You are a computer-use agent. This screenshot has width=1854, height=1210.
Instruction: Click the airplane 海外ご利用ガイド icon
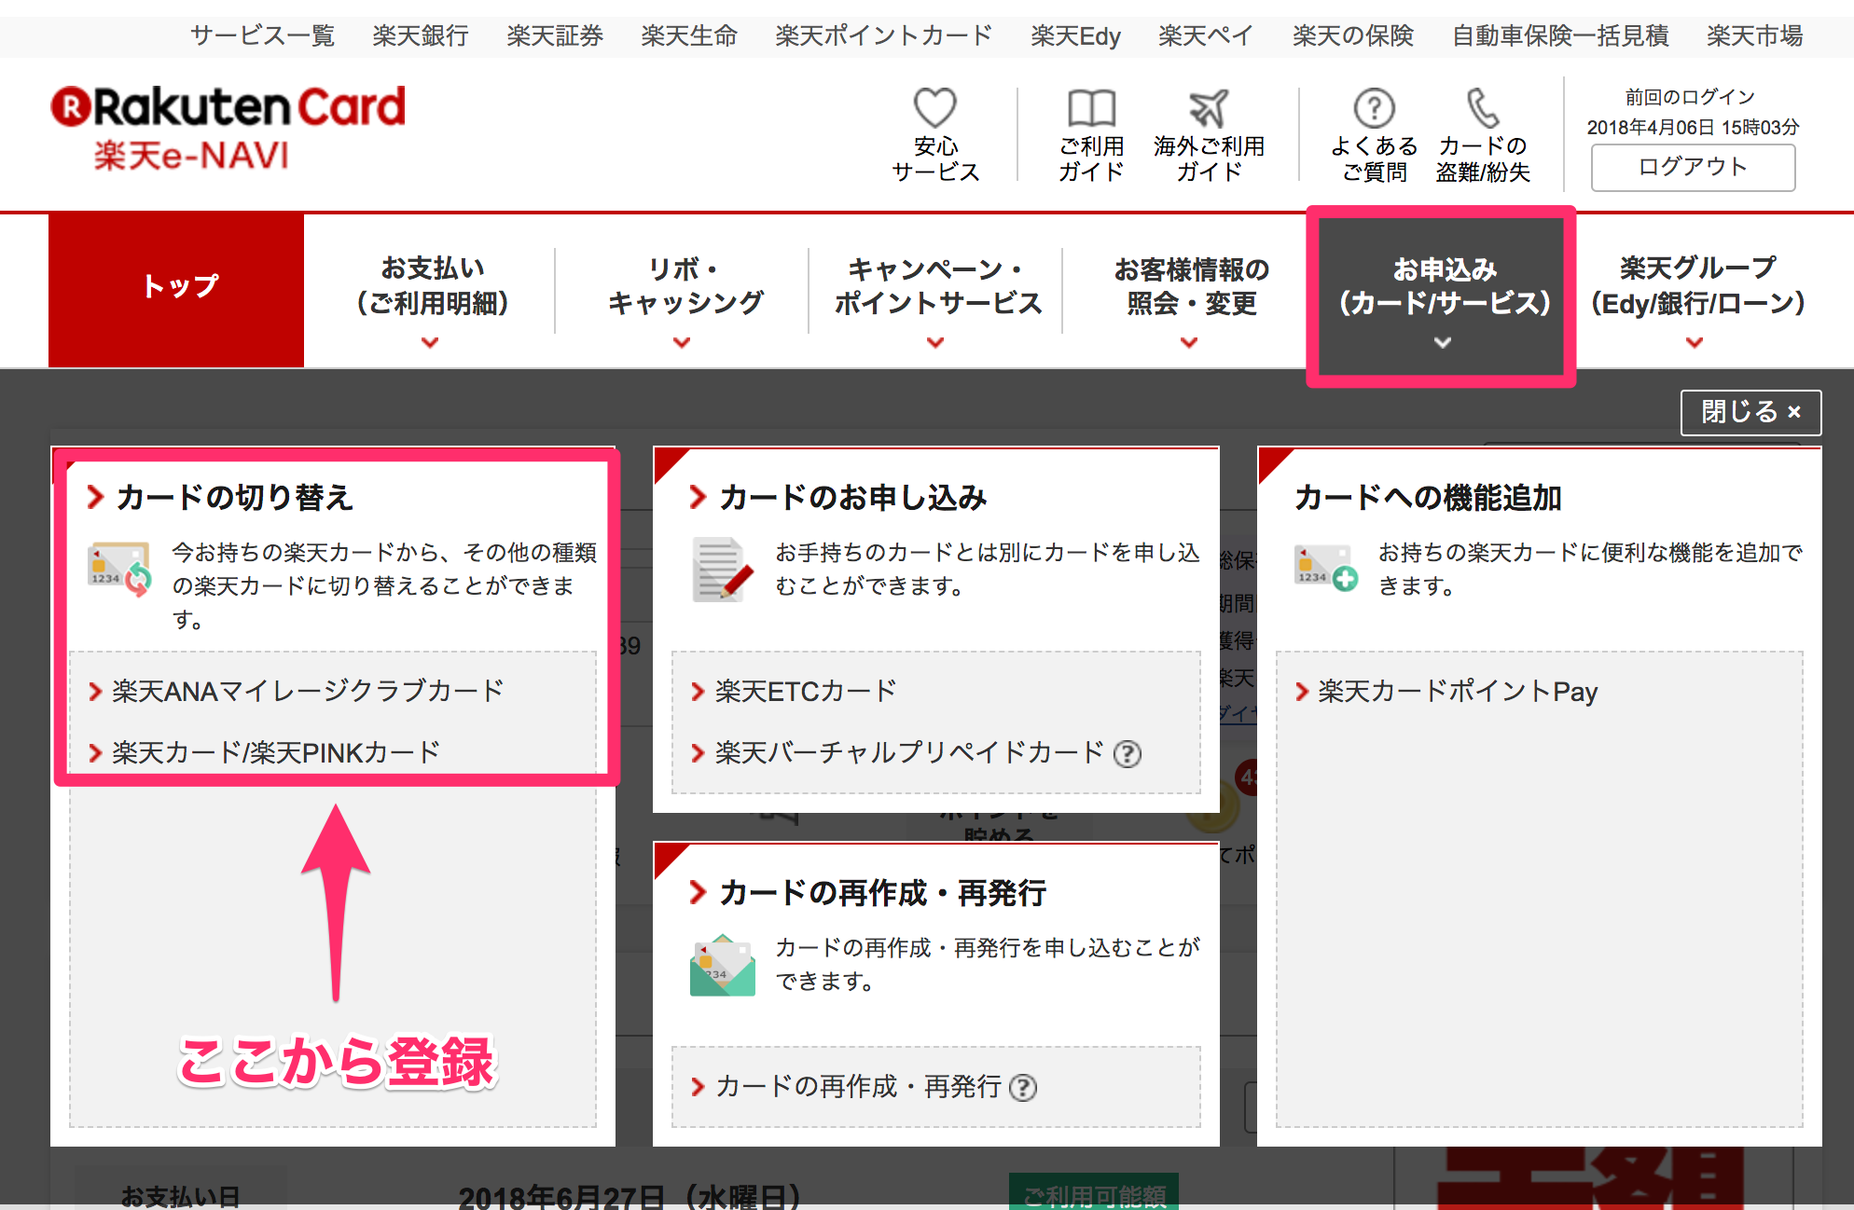pos(1209,109)
